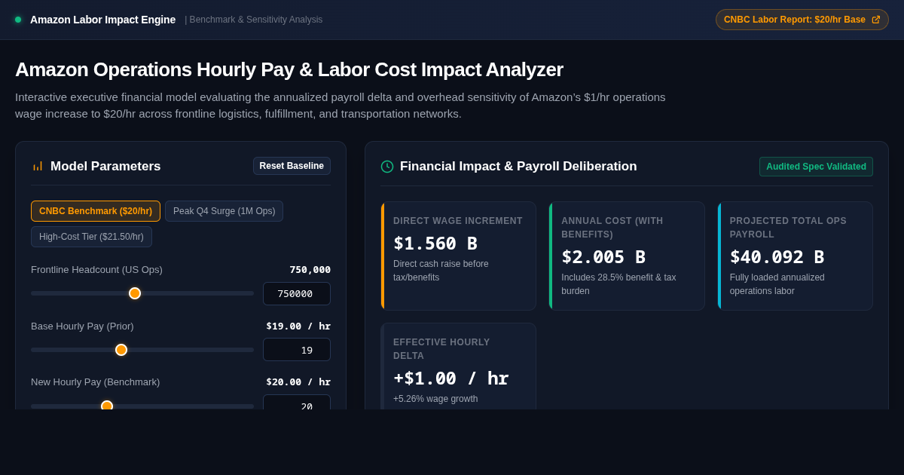Click the Effective Hourly Delta card
Image resolution: width=904 pixels, height=475 pixels.
pos(459,366)
